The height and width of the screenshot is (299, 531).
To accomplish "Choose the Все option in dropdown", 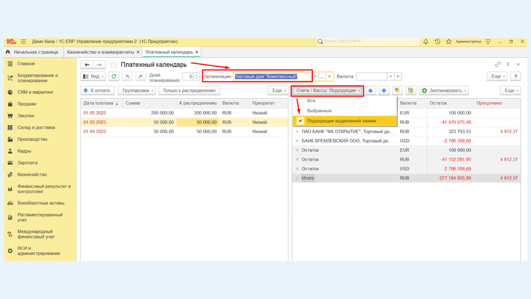I will [x=312, y=100].
